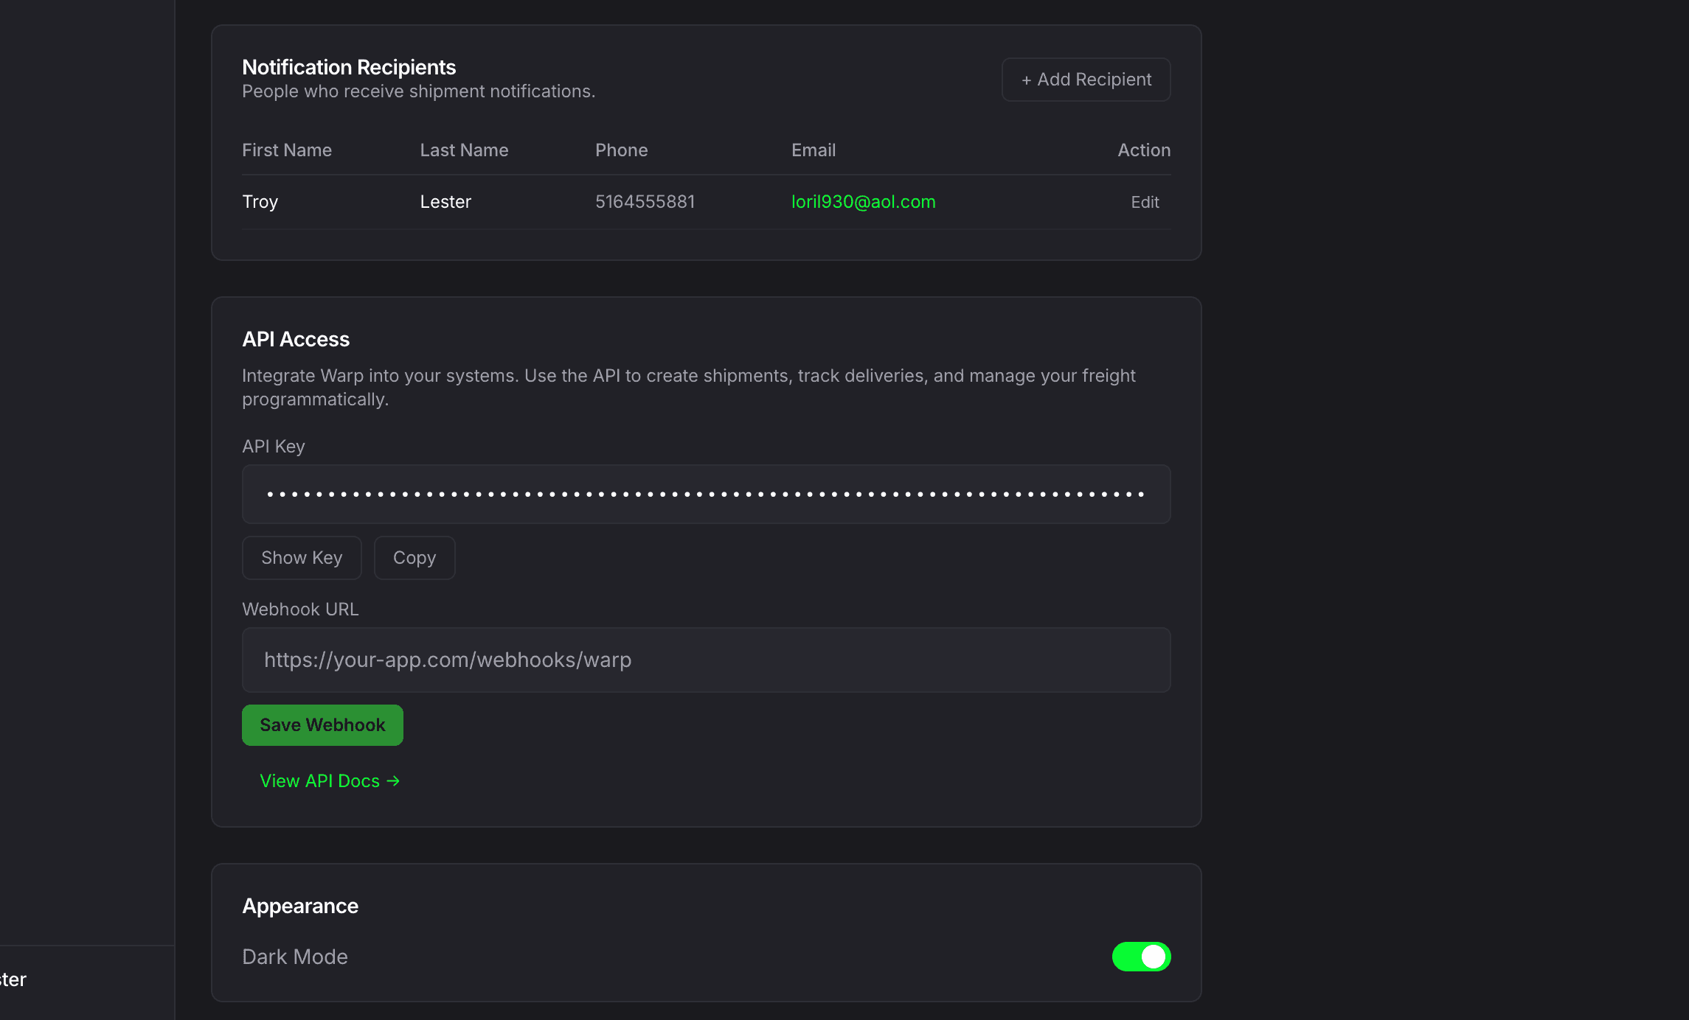Click the Webhook URL input field
The image size is (1689, 1020).
point(705,660)
